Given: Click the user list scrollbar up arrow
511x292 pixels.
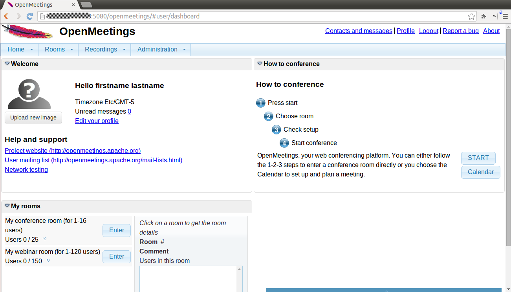Looking at the screenshot, I should [x=239, y=270].
